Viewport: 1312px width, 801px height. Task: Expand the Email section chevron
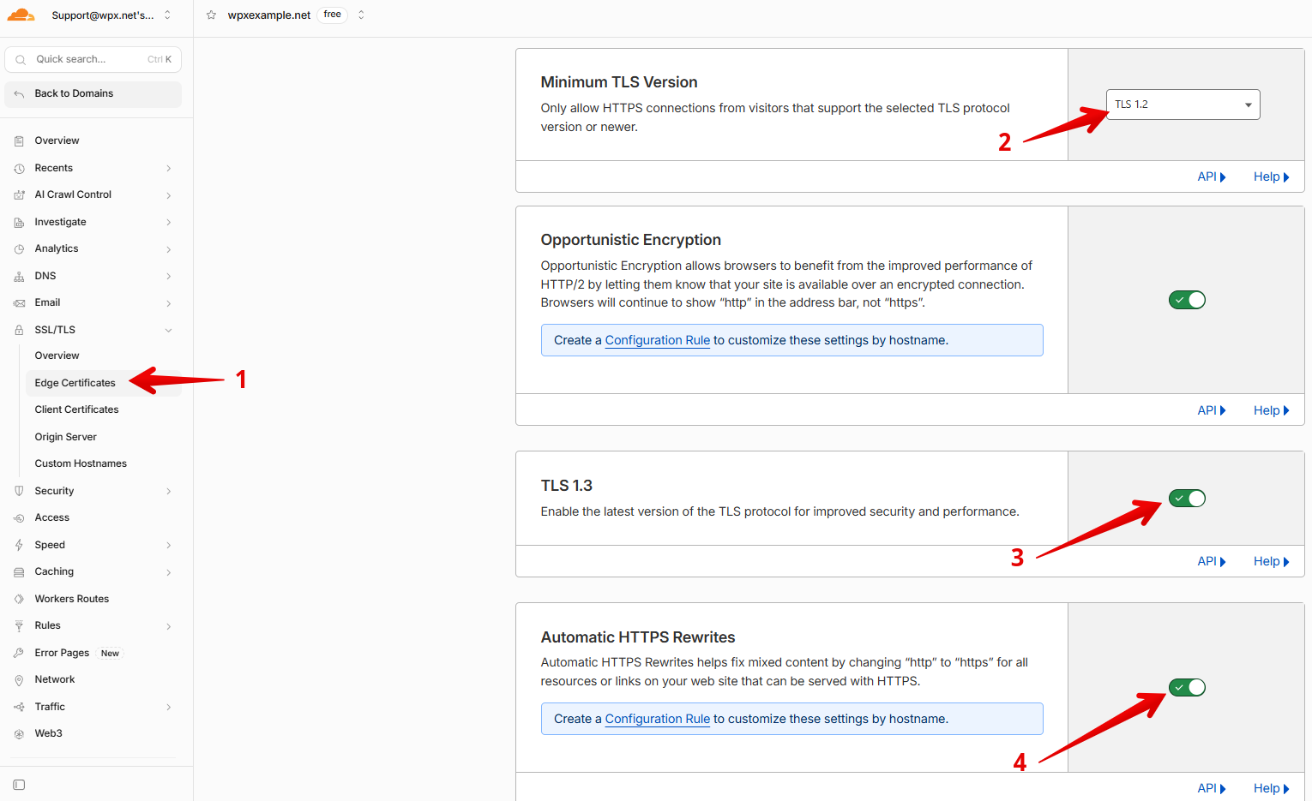[168, 303]
